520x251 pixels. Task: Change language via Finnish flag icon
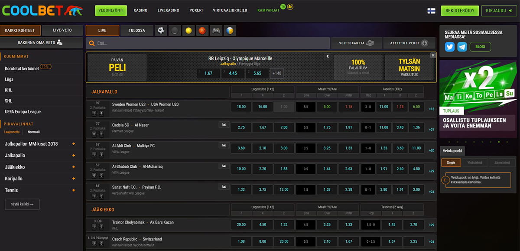pyautogui.click(x=432, y=11)
